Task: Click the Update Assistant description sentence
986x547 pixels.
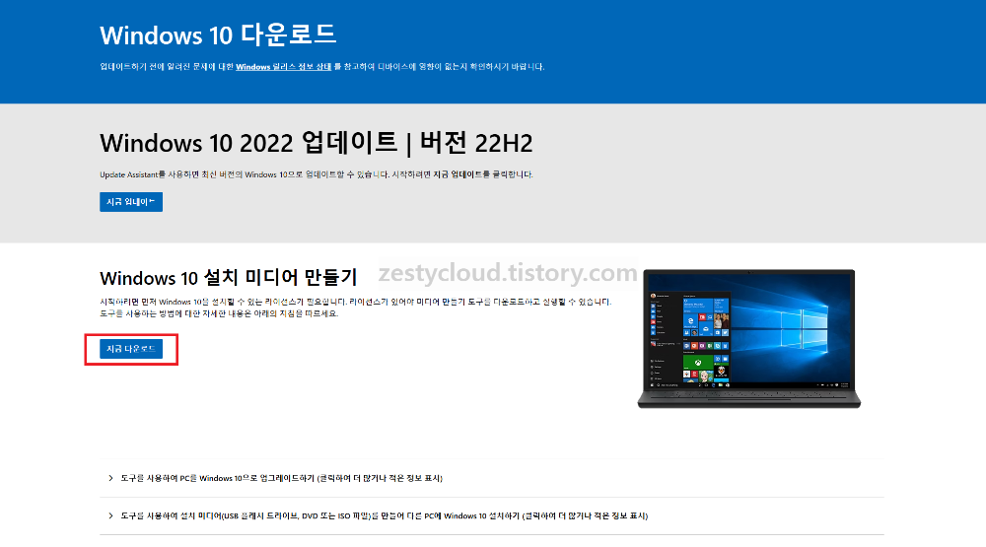Action: click(316, 174)
